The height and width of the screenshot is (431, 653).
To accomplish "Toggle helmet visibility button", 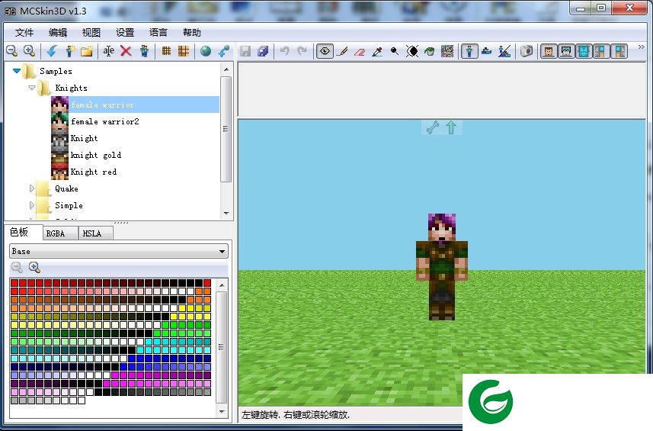I will point(566,51).
